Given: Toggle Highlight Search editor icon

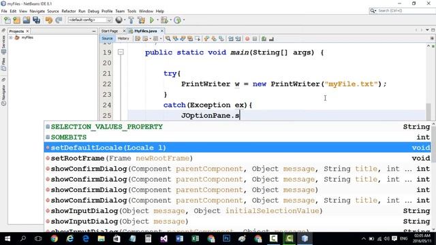Looking at the screenshot, I should pyautogui.click(x=190, y=39).
